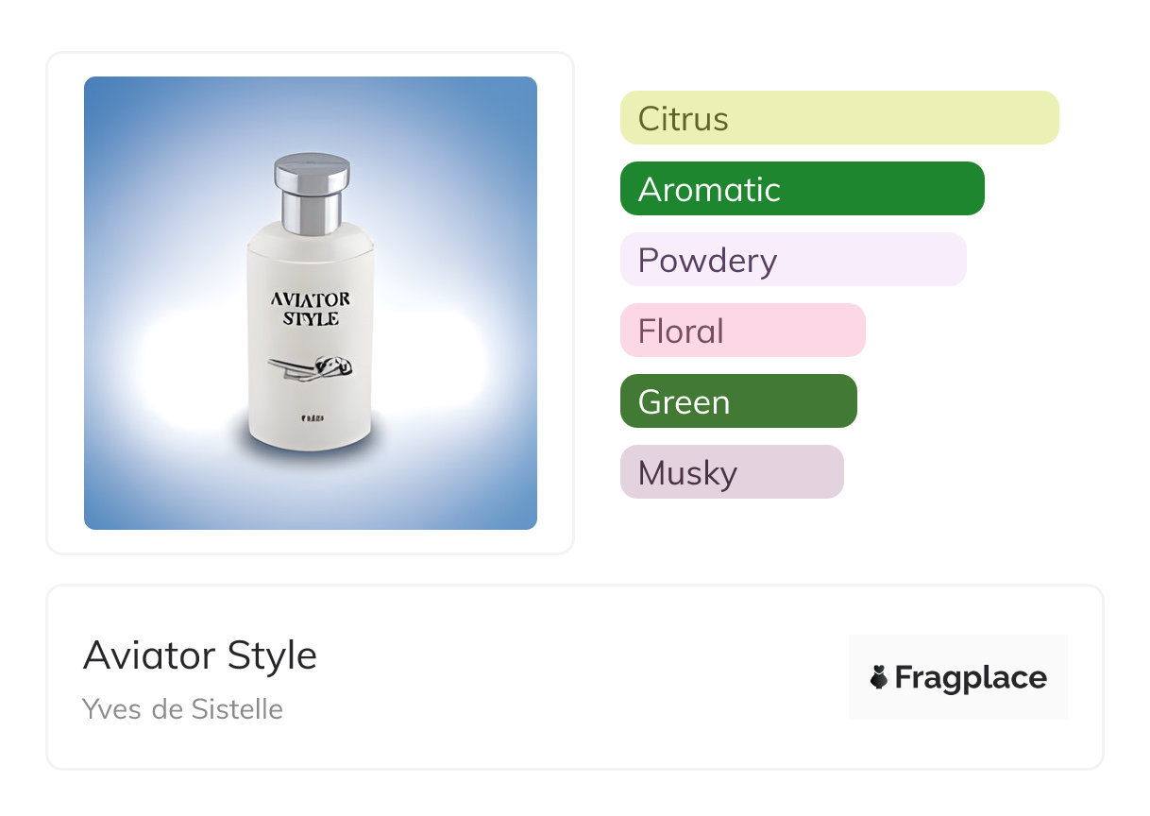Click the Fragplace perfume bottle logo icon
The width and height of the screenshot is (1150, 816).
click(879, 677)
